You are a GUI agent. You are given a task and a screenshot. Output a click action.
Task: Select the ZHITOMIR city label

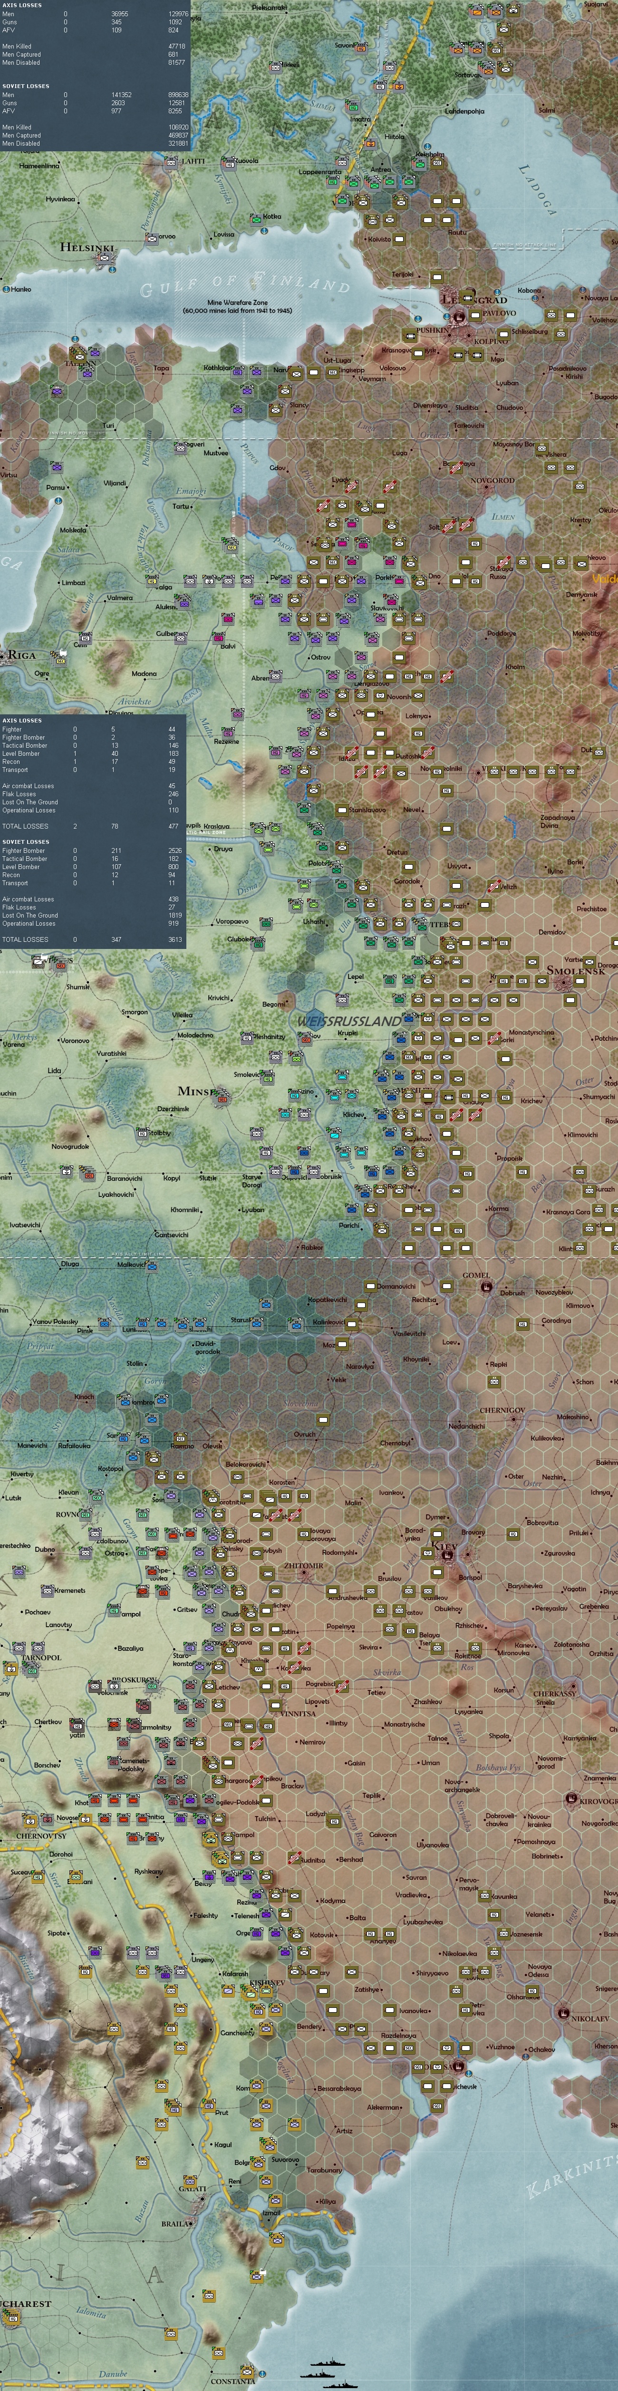pos(304,1566)
